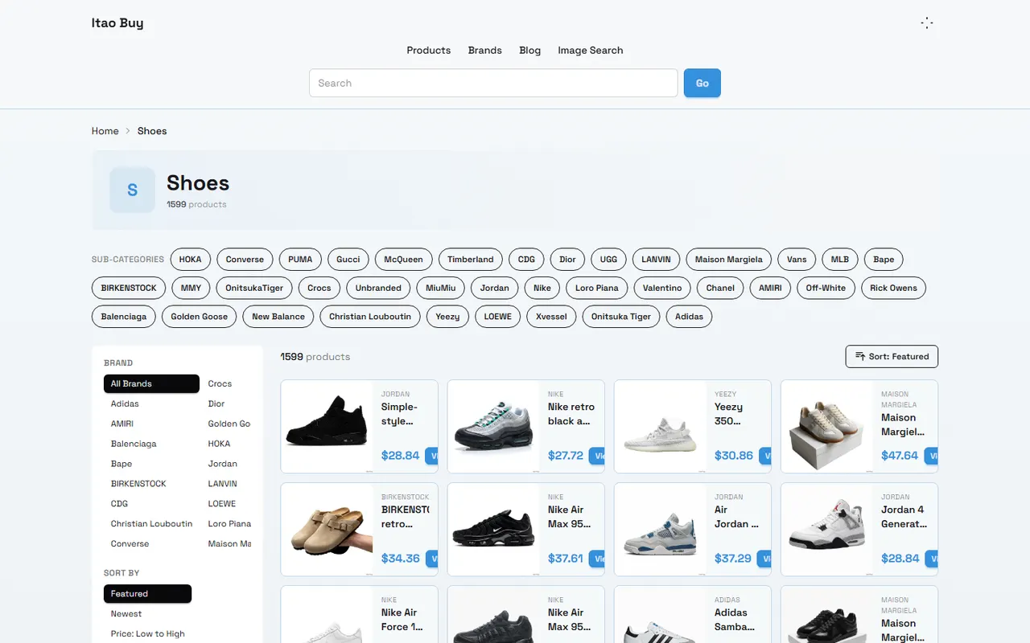Select the Golden Goose sub-category chip

point(200,317)
